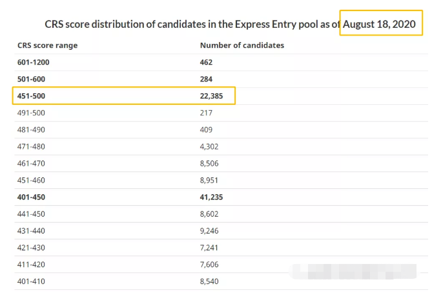
Task: Click the 409 value for 481-490
Action: coord(207,129)
